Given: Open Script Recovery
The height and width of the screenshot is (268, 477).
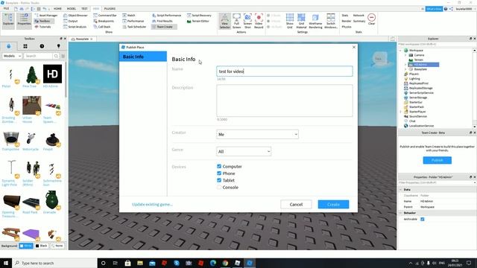Looking at the screenshot, I should tap(199, 15).
